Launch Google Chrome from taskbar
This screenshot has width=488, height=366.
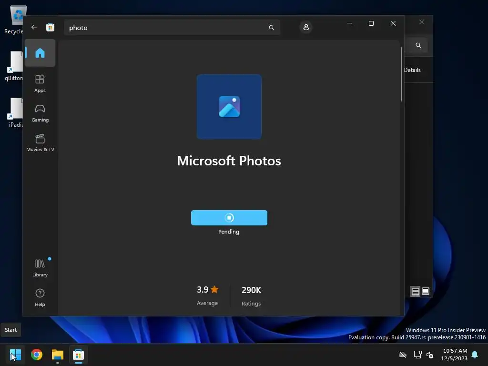pos(36,355)
